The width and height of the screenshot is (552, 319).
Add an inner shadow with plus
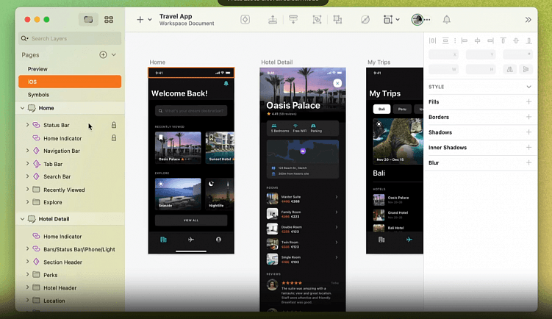(x=528, y=148)
